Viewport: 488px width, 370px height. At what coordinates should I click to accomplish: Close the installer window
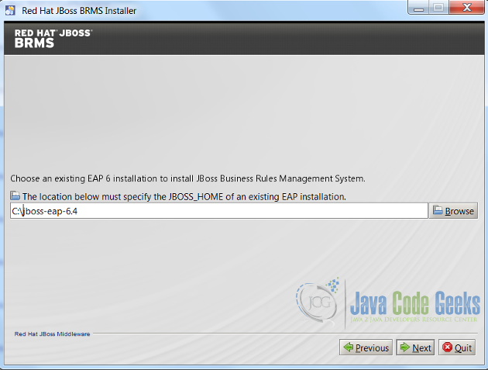tap(466, 8)
